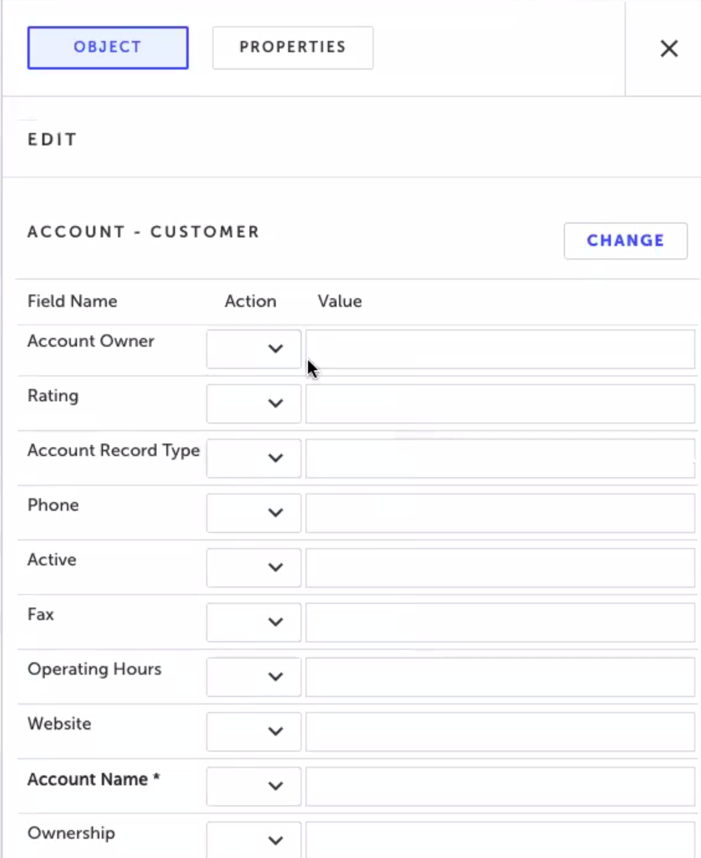Click the CHANGE button

coord(625,240)
